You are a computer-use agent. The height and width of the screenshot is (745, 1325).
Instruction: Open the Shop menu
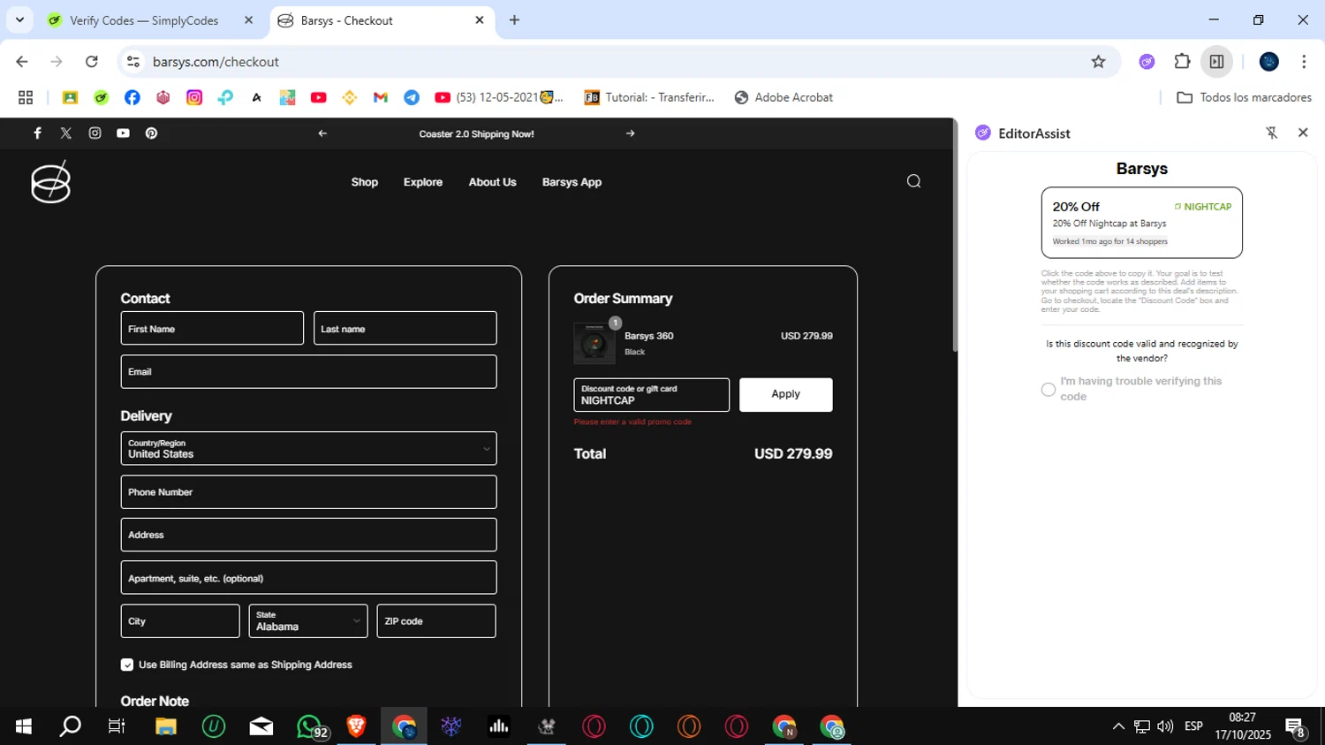point(365,182)
